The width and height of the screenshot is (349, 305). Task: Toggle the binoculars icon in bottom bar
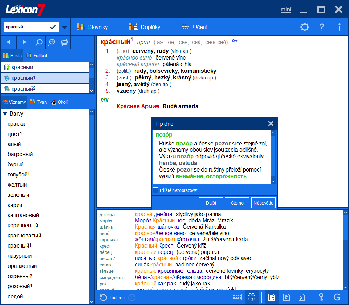click(x=252, y=297)
